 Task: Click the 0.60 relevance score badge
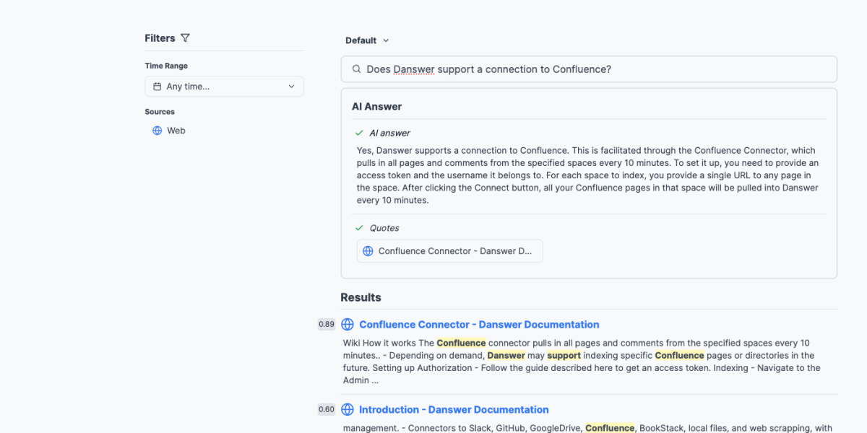click(327, 410)
